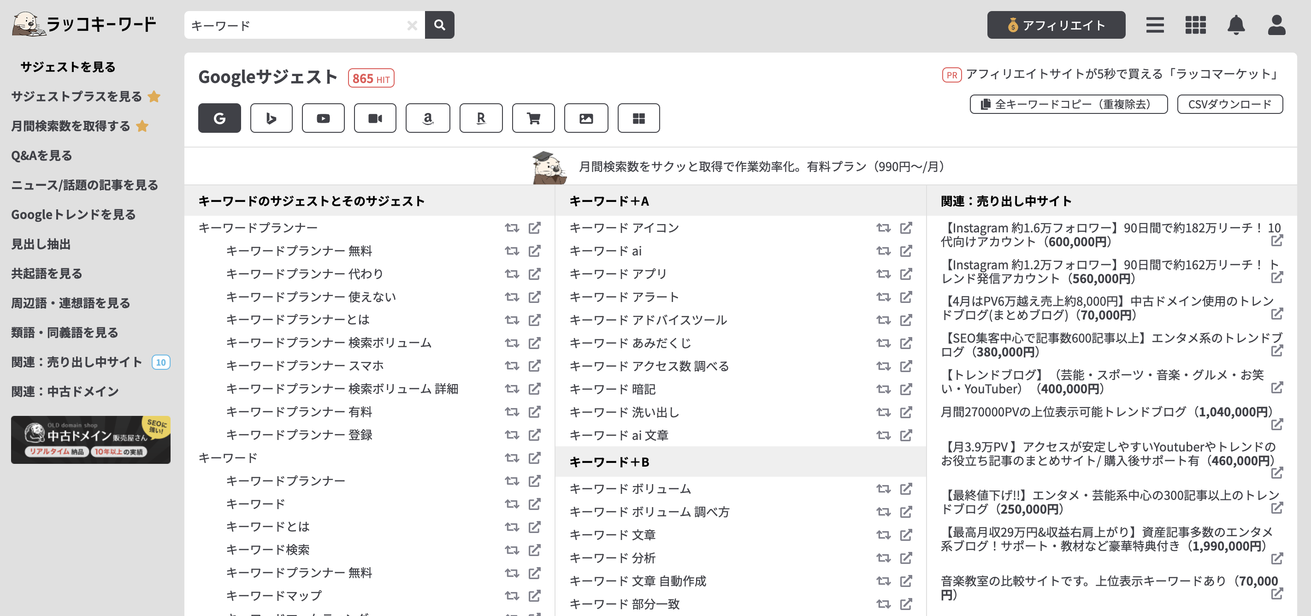Click the search magnifier button

point(439,25)
